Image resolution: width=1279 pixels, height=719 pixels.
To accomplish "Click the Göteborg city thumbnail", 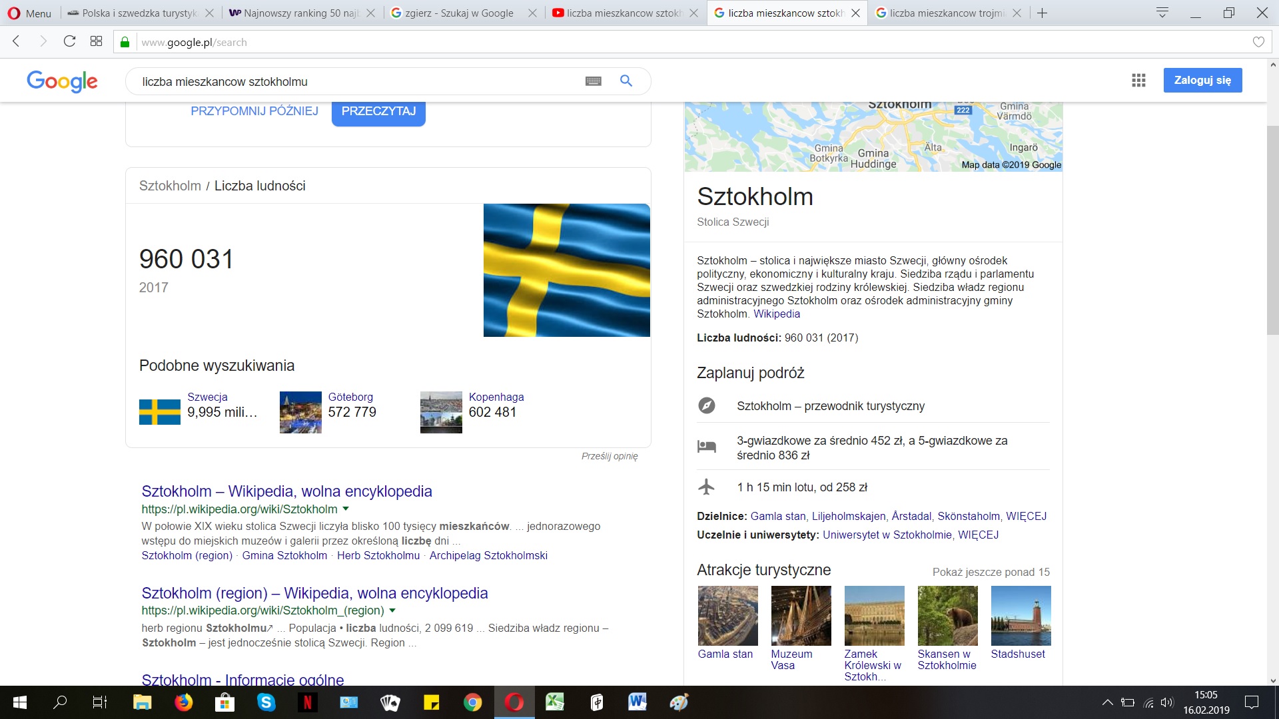I will click(300, 412).
